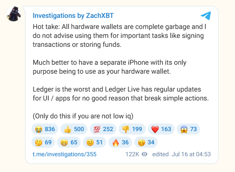Screen dimensions: 235x172
Task: Click the 122K view count
Action: click(x=132, y=154)
